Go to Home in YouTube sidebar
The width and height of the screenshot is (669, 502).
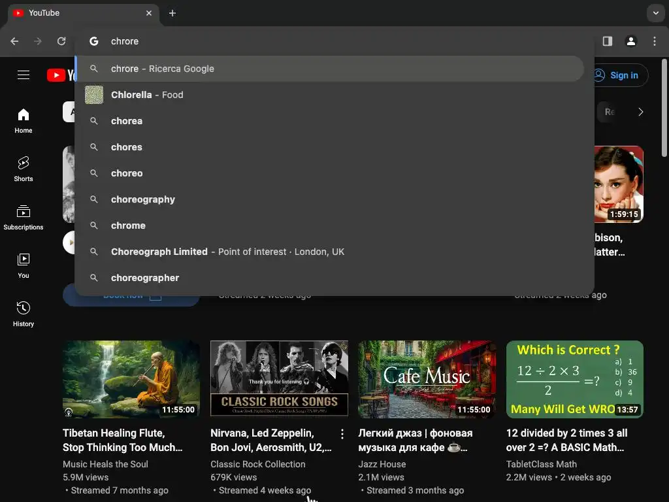coord(24,121)
